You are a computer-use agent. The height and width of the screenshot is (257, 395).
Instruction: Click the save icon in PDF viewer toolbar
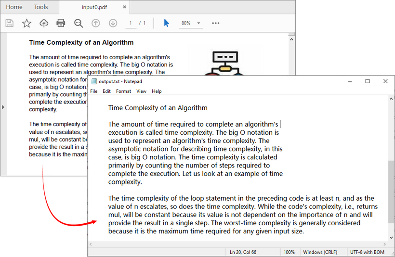[x=10, y=23]
